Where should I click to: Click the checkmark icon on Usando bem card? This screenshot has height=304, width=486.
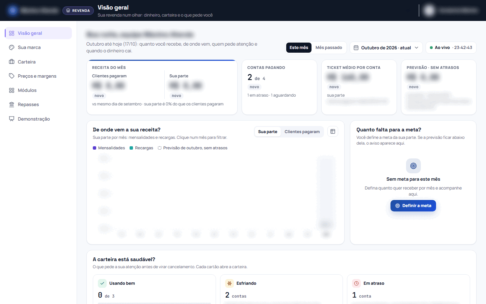102,283
